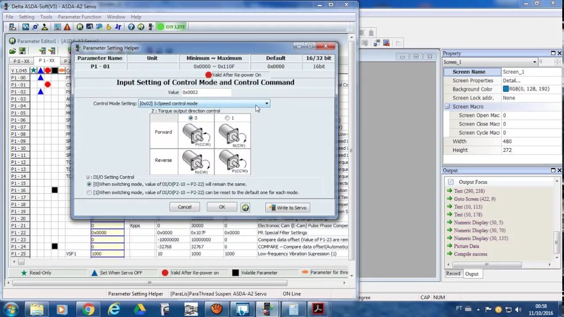Select torque direction option 0

pos(191,118)
